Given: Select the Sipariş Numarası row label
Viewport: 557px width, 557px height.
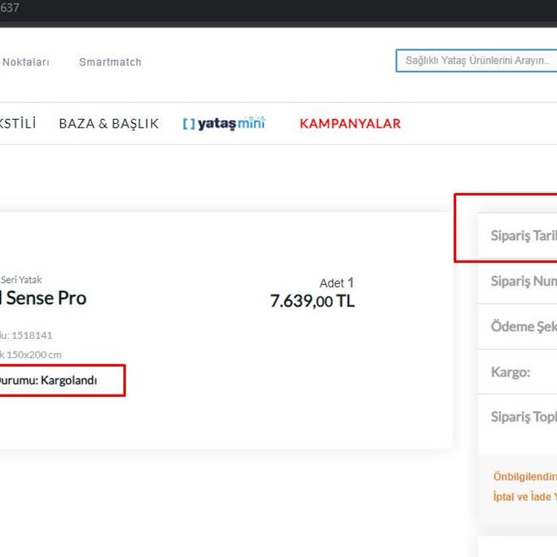Looking at the screenshot, I should 524,281.
